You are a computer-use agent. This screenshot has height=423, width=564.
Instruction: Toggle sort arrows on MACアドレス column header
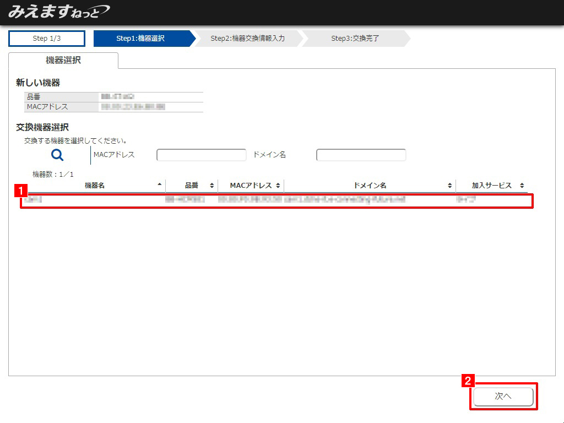tap(278, 186)
